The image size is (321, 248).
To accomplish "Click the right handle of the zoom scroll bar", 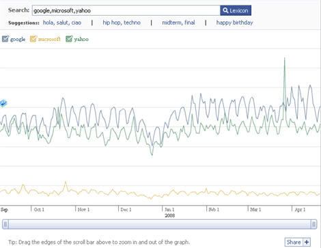I will tap(313, 225).
